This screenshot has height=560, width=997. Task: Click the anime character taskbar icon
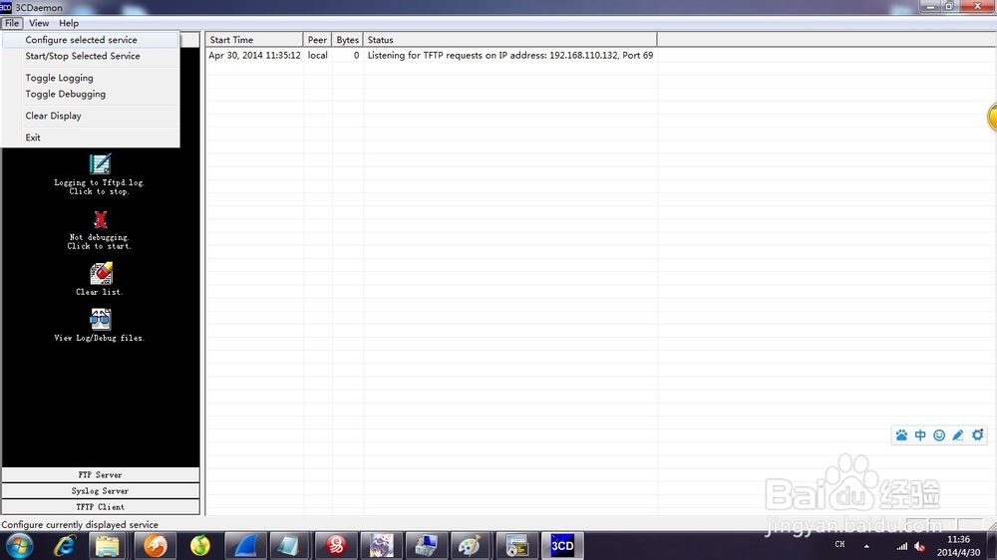[x=382, y=546]
